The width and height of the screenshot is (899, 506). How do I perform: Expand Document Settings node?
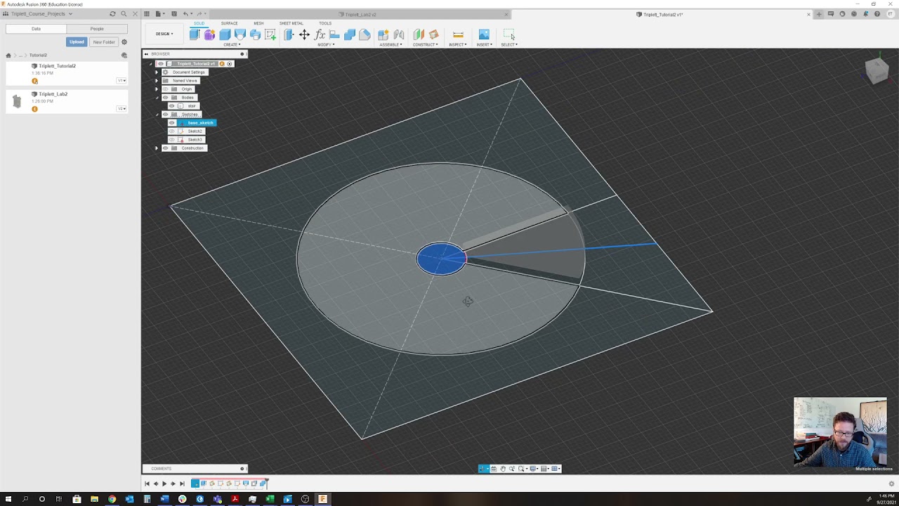[157, 72]
